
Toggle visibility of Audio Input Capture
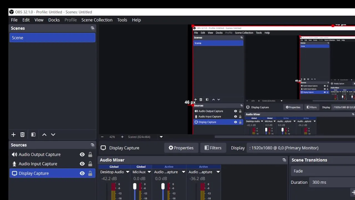(82, 164)
